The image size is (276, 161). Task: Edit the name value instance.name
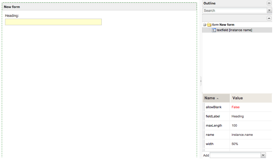242,135
